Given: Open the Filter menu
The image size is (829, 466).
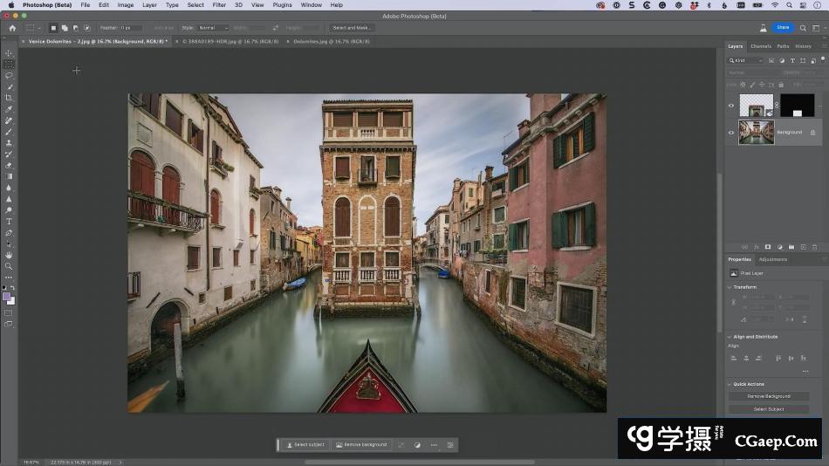Looking at the screenshot, I should tap(219, 5).
